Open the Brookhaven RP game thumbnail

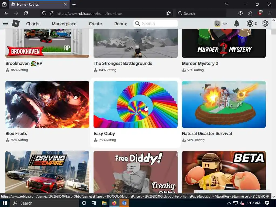point(47,43)
